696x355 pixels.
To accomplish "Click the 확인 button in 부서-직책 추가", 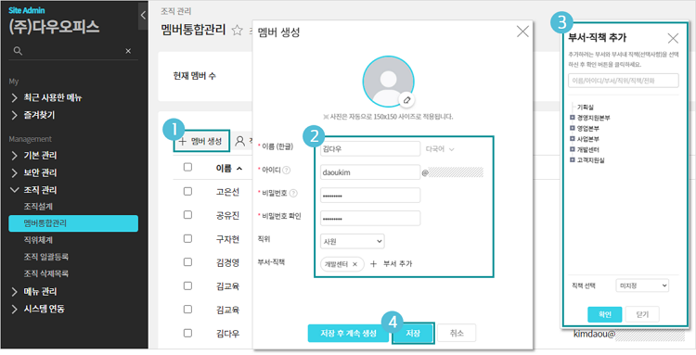I will (x=604, y=314).
